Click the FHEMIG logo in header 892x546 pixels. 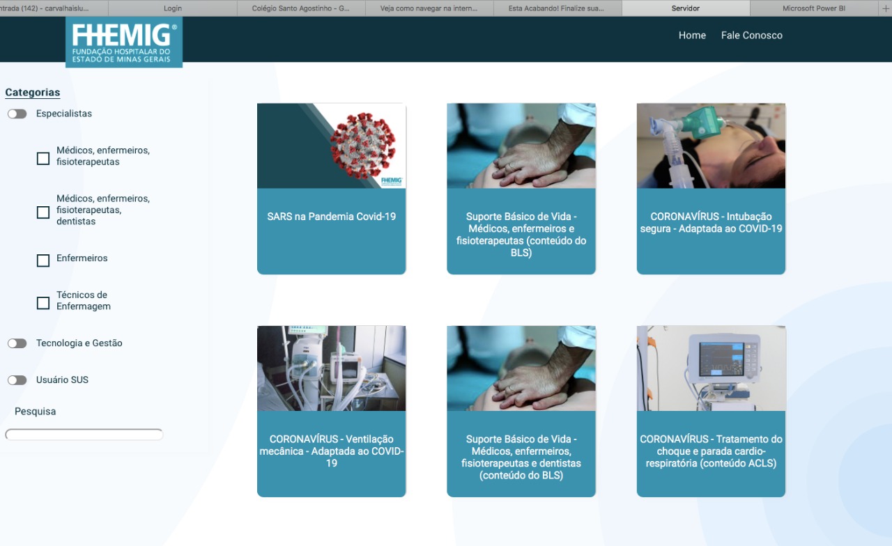click(124, 42)
